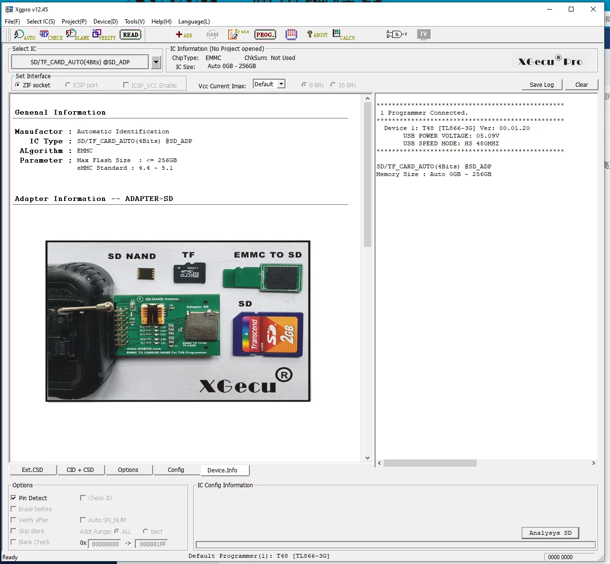This screenshot has height=564, width=610.
Task: Click the end address 000001FF field
Action: click(152, 544)
